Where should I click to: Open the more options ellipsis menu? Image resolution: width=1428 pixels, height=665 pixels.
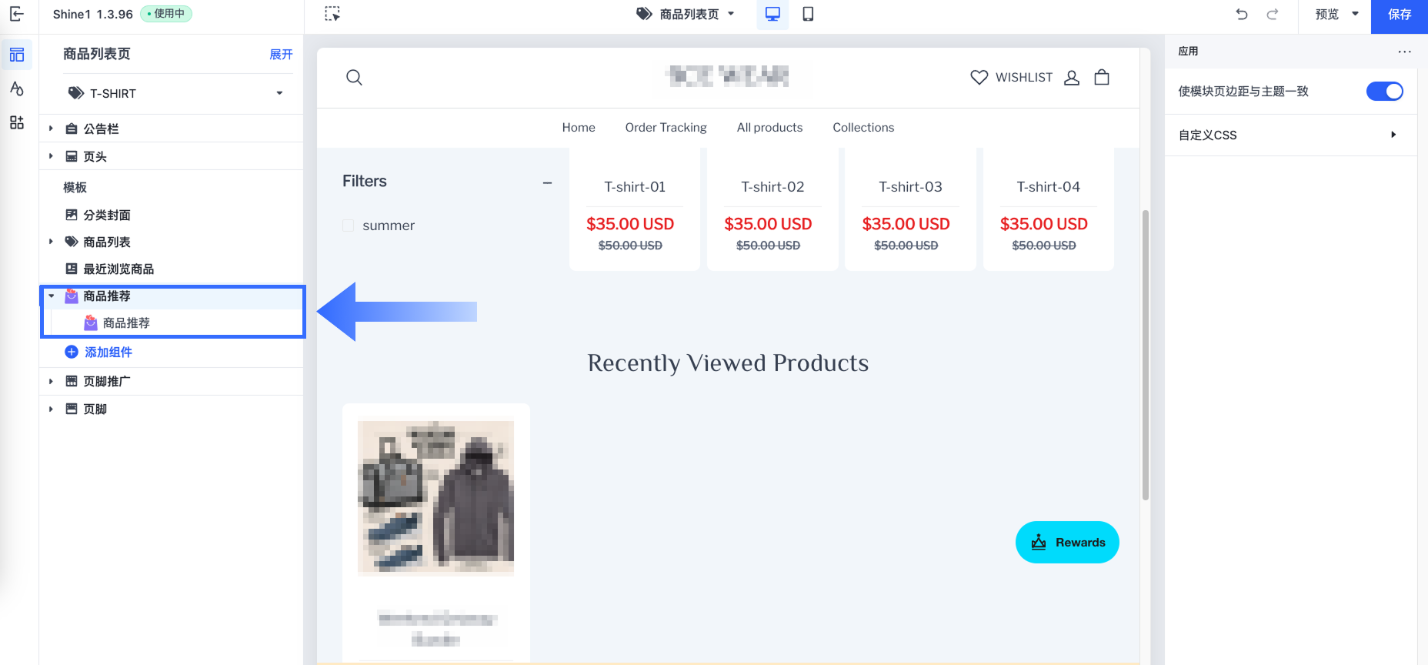(1405, 52)
